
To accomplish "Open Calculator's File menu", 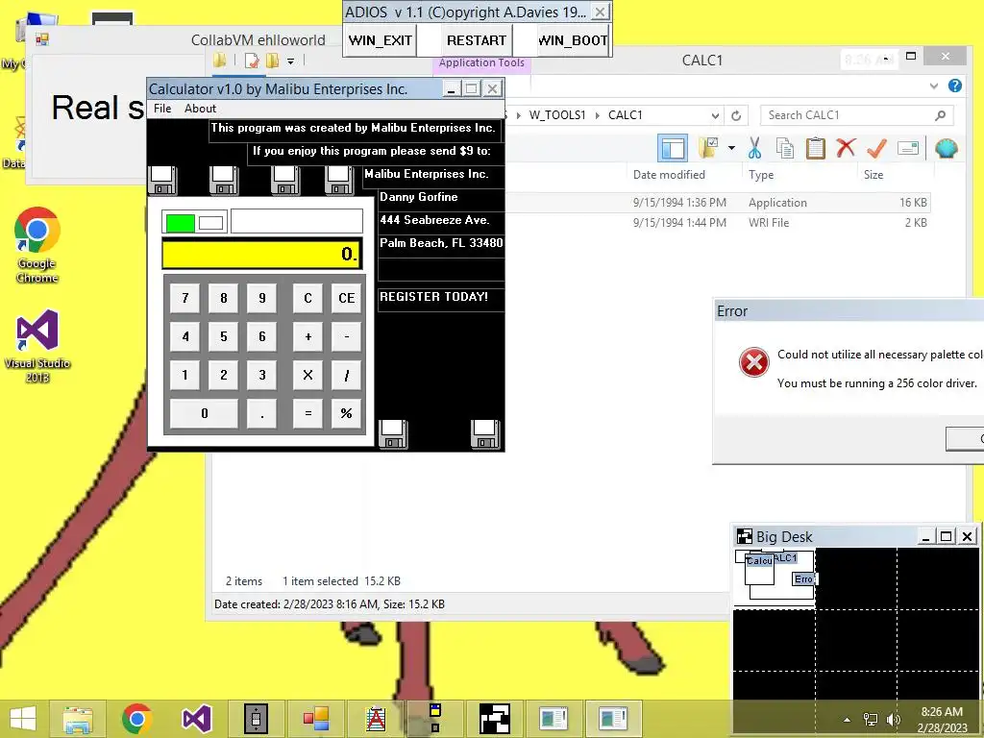I will click(x=162, y=109).
